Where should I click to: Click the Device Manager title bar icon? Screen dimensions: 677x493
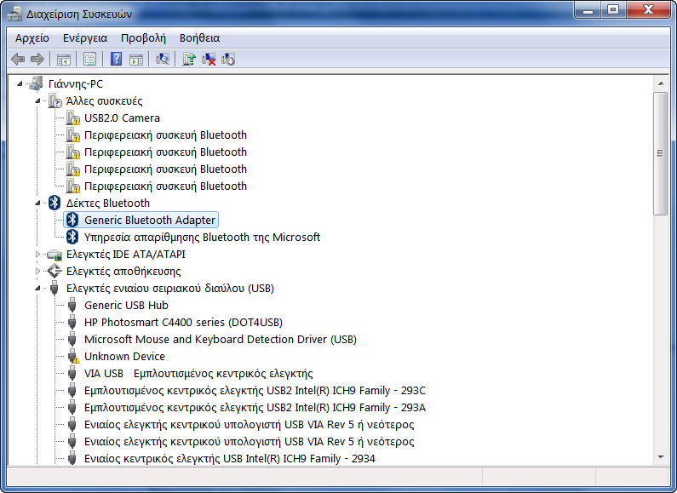tap(14, 14)
